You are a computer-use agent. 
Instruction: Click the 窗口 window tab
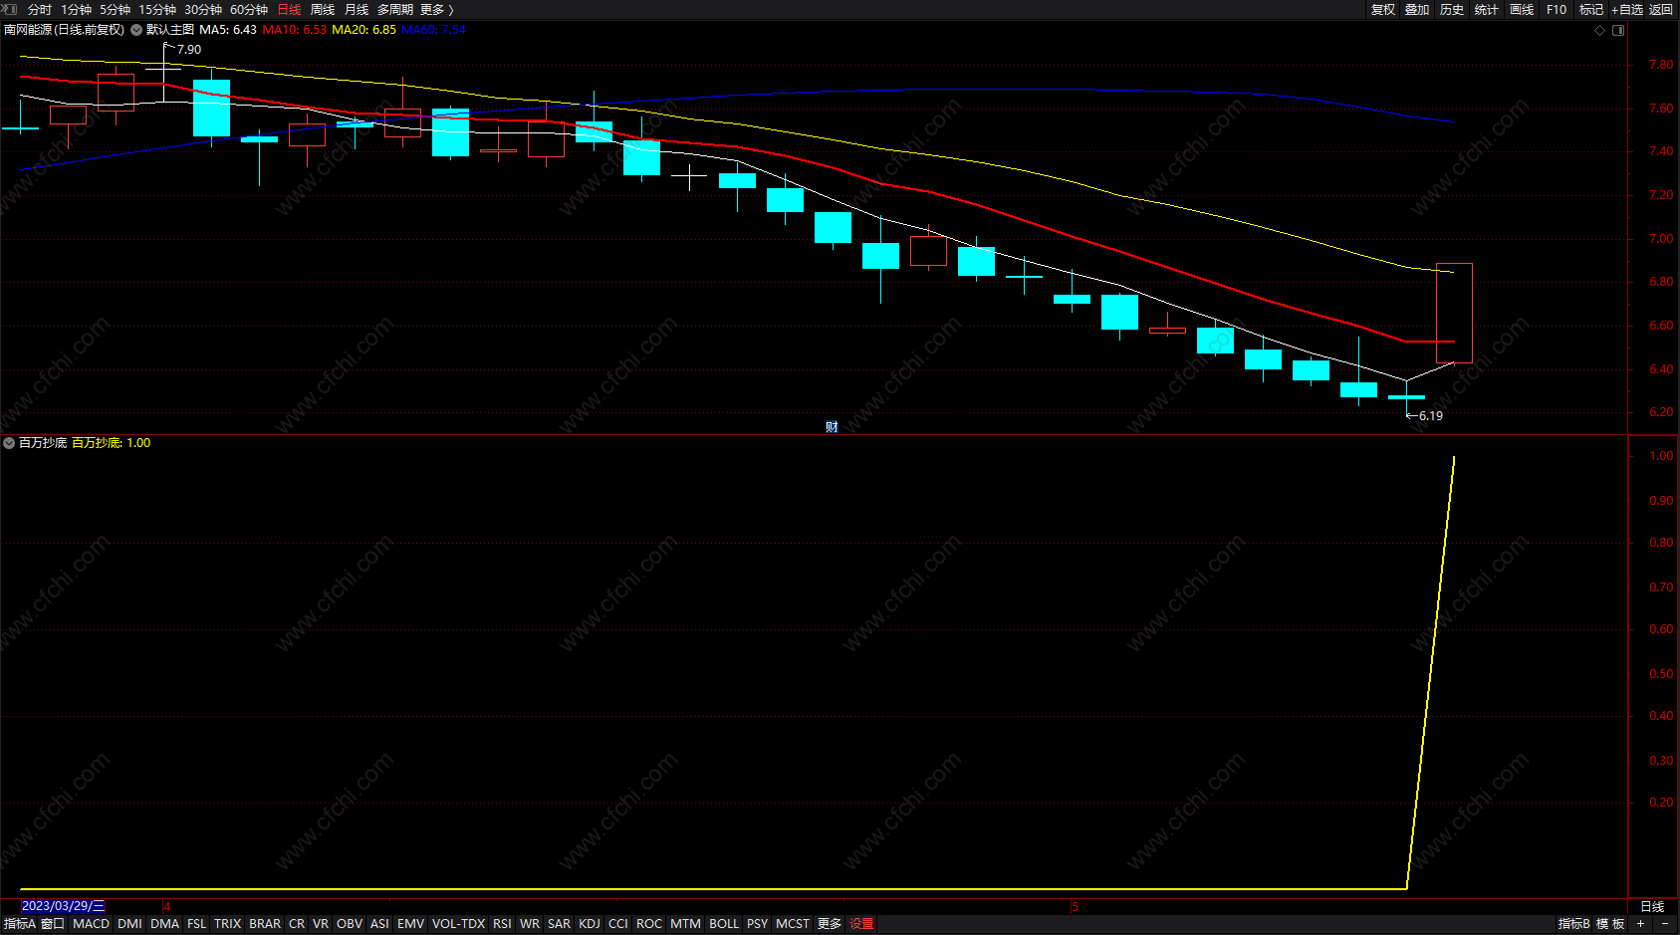[x=53, y=924]
